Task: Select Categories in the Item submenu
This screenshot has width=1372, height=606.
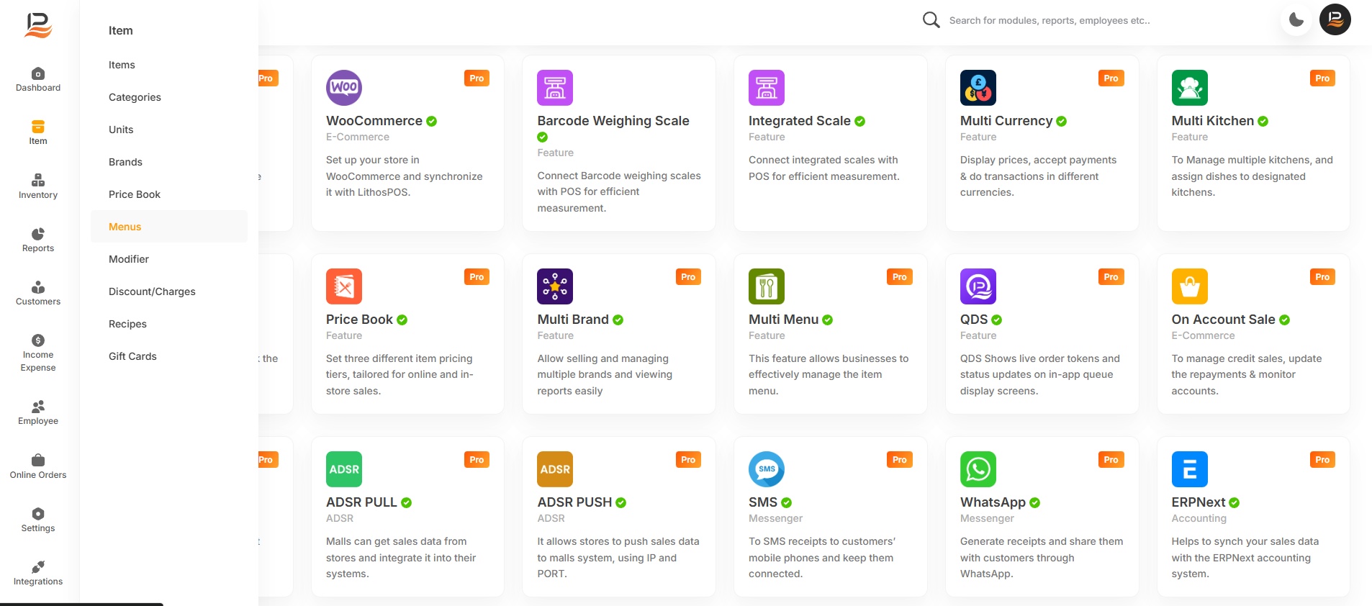Action: (135, 97)
